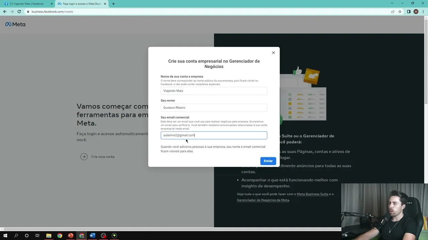Open the tab search dropdown arrow

(x=392, y=3)
